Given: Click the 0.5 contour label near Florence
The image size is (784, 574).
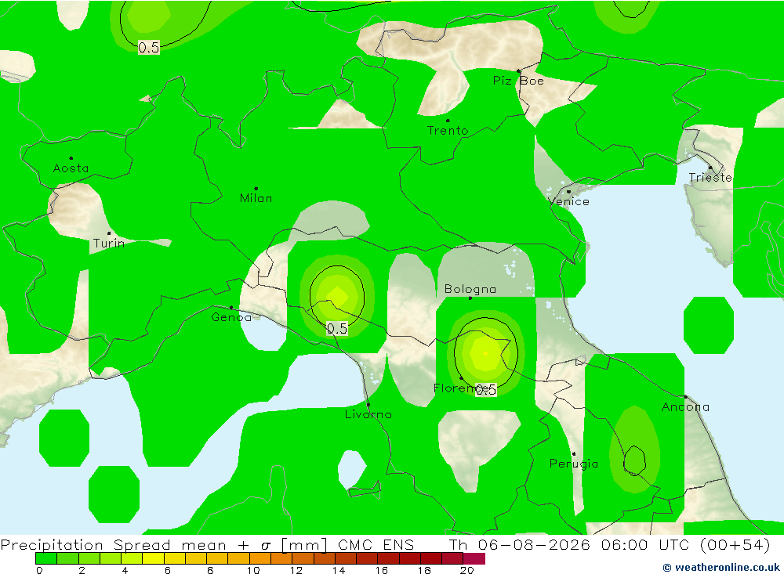Looking at the screenshot, I should coord(486,390).
